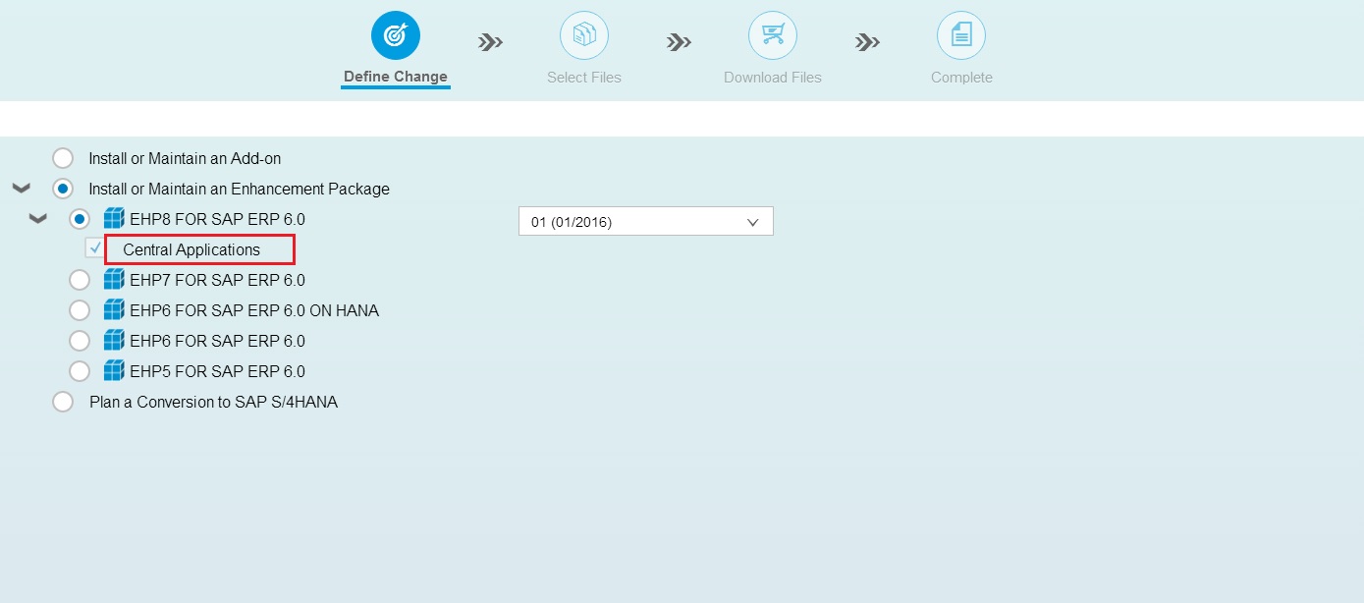Open the 01 (01/2016) stack dropdown

[x=646, y=222]
